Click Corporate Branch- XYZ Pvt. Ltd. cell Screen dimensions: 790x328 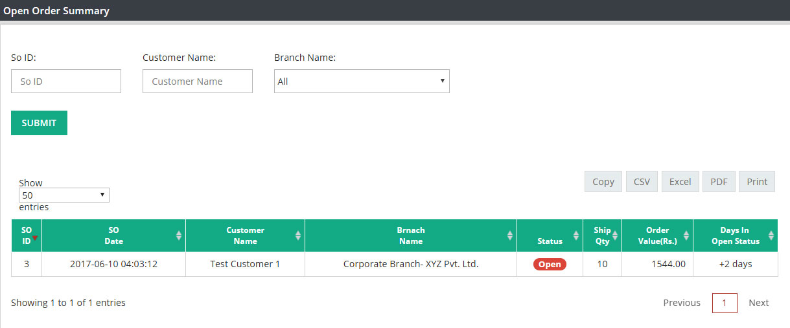[411, 264]
